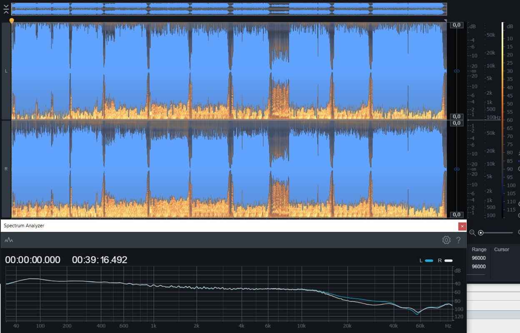Open Spectrum Analyzer settings gear
Viewport: 520px width, 333px height.
(x=446, y=240)
